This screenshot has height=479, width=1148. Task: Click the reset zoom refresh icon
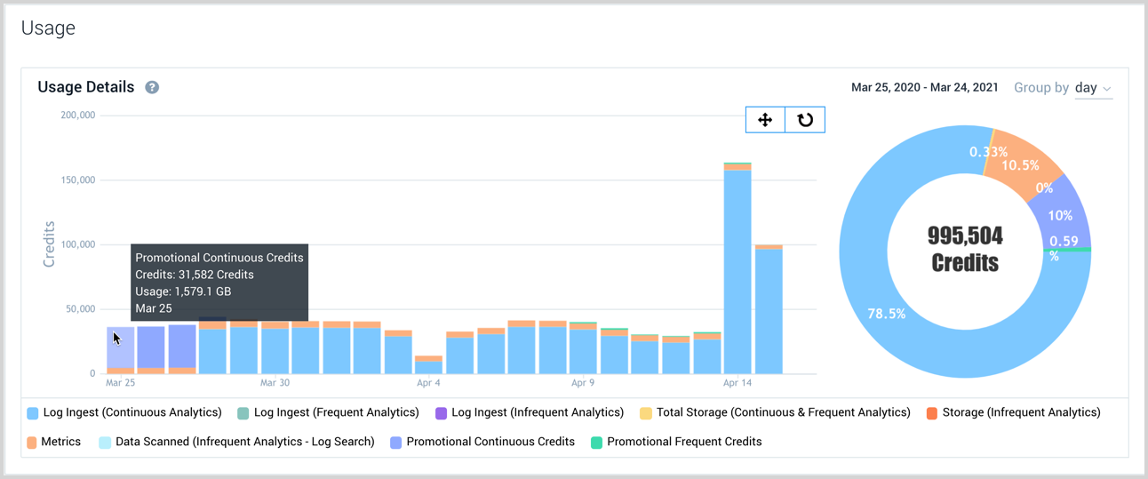[805, 120]
